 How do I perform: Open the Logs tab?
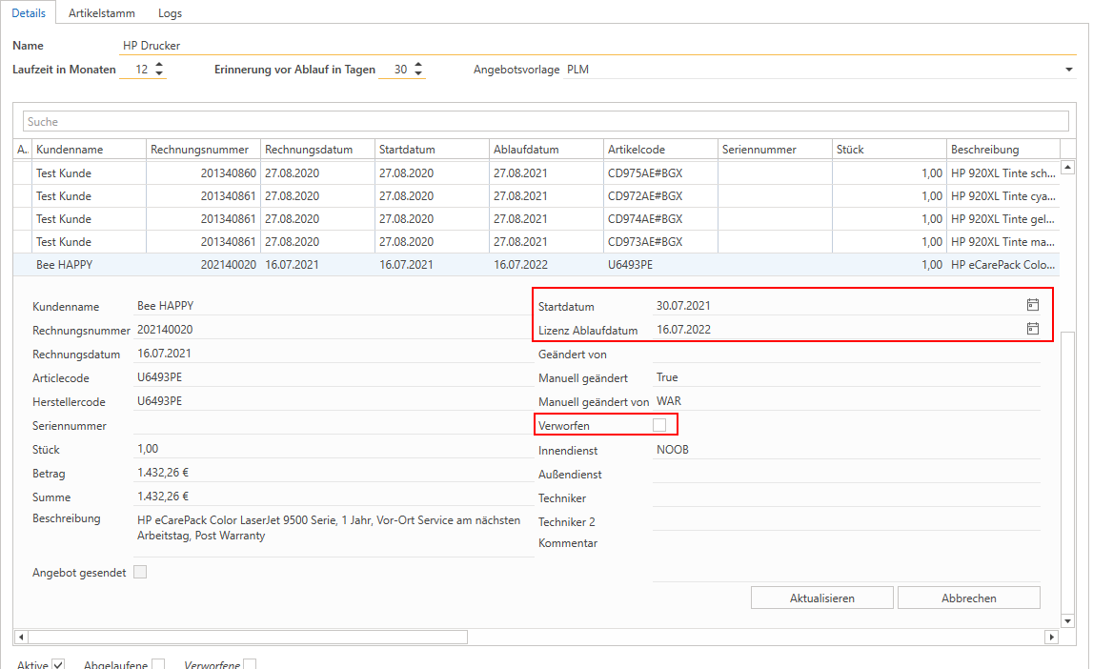click(x=170, y=13)
